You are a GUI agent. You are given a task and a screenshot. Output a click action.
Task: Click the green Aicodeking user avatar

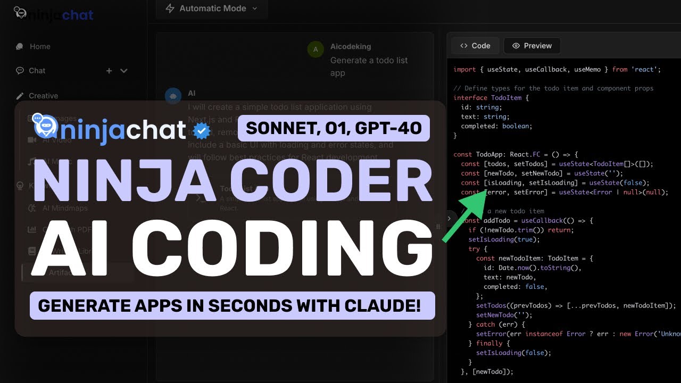pos(315,49)
